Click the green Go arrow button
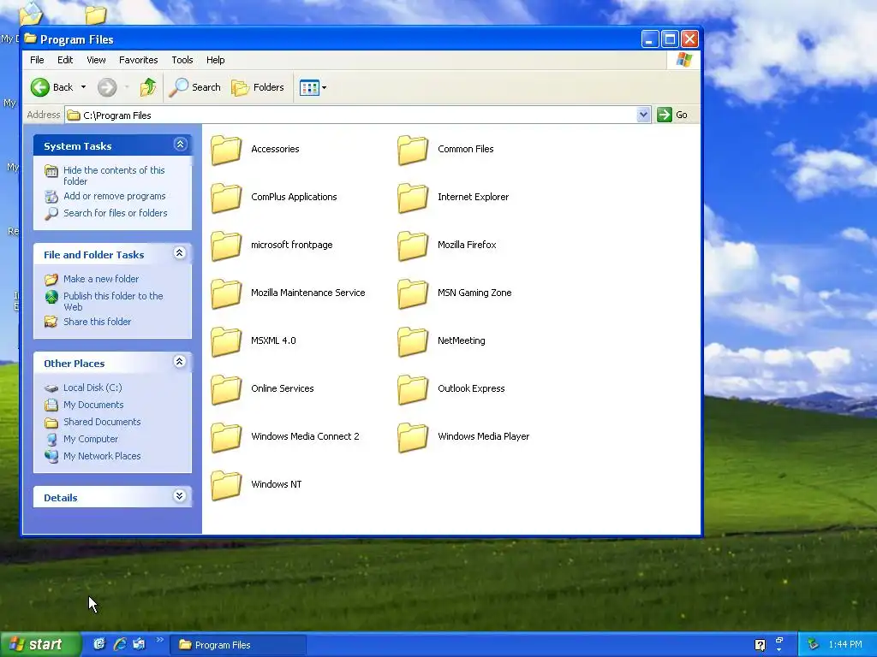 [665, 115]
